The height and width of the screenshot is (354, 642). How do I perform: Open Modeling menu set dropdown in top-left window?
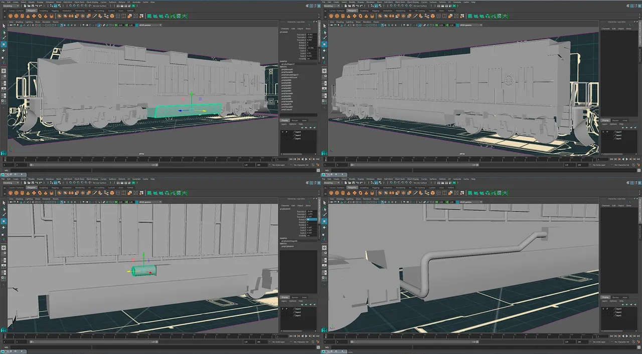click(x=11, y=6)
